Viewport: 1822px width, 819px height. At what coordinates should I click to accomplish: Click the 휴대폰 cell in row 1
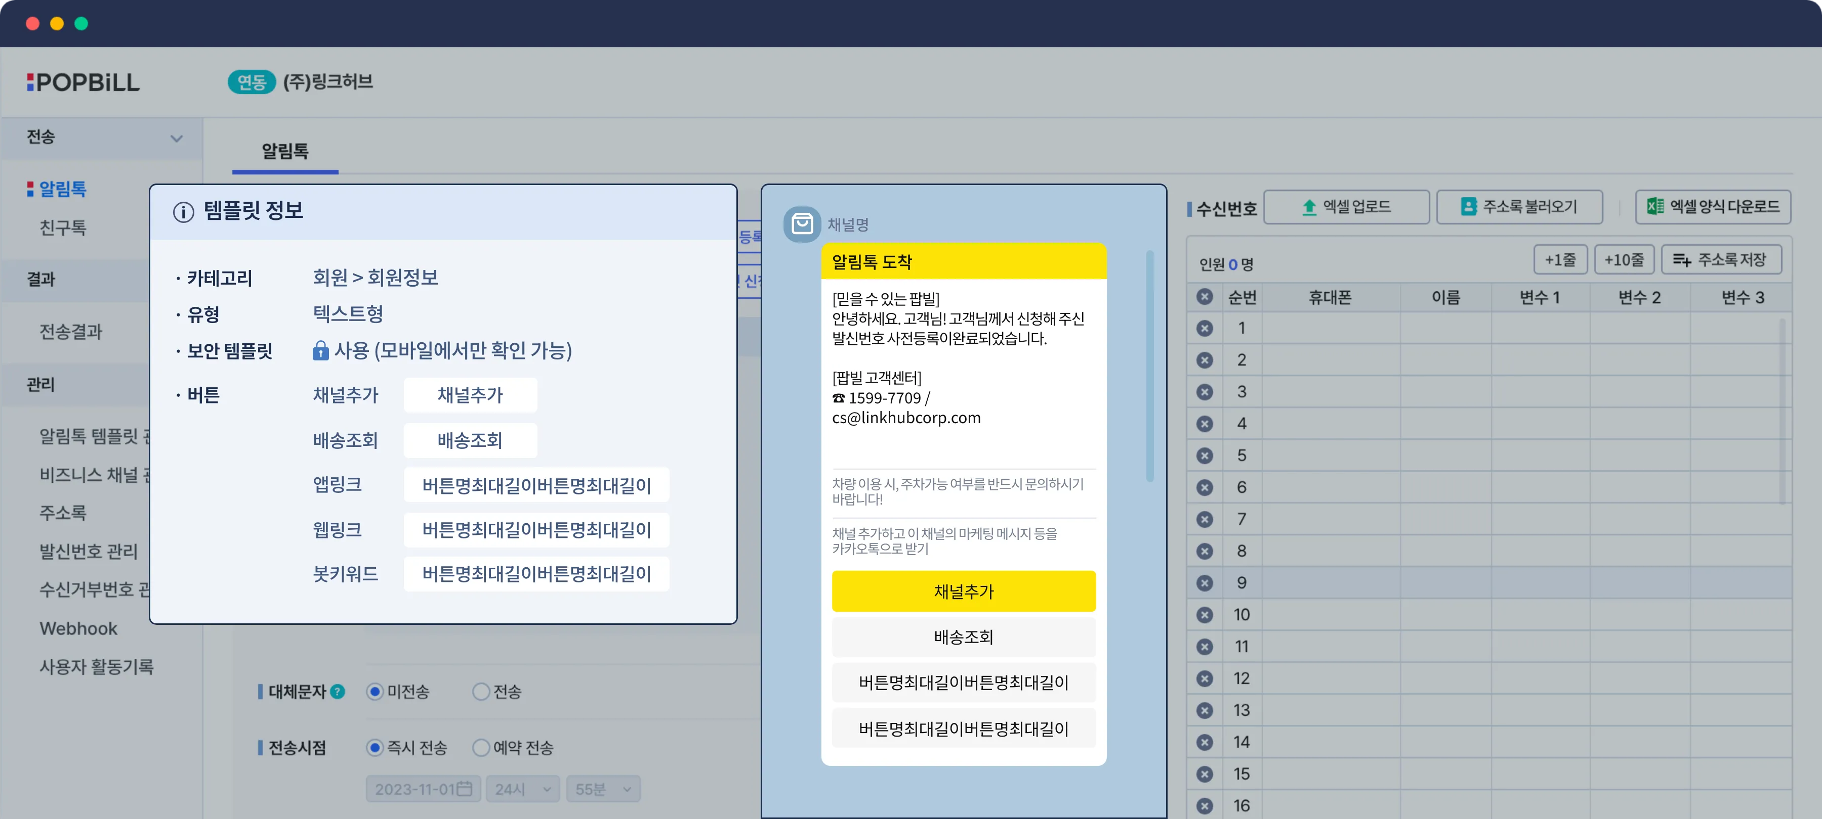(x=1331, y=329)
